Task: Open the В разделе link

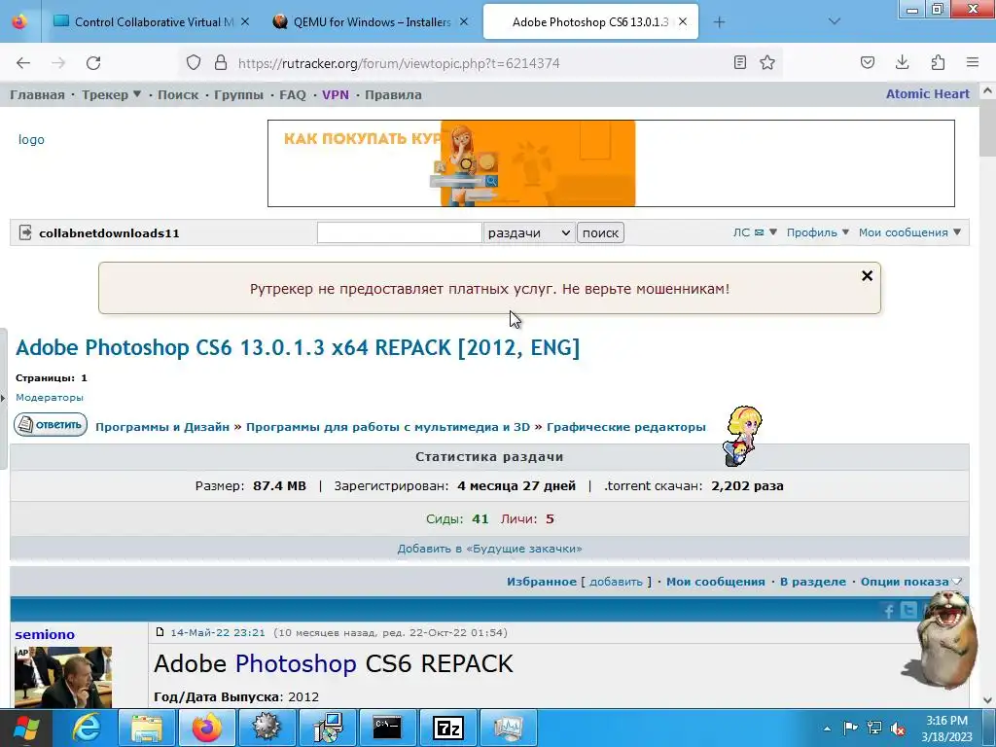Action: (x=812, y=582)
